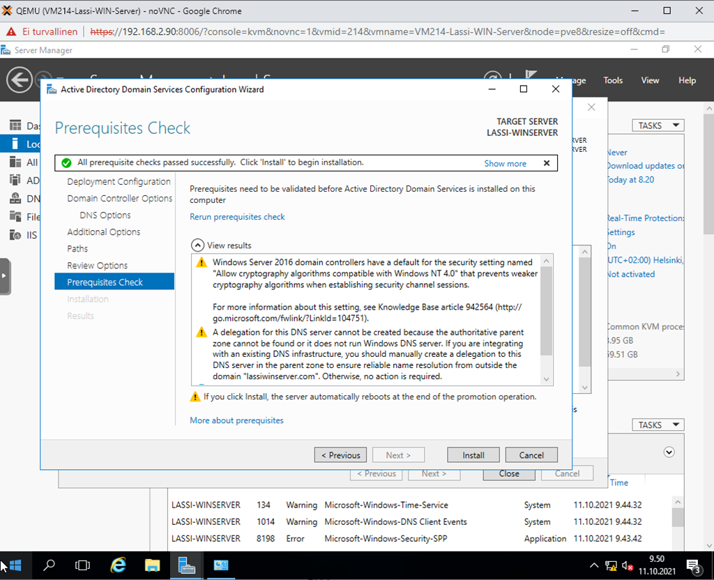The width and height of the screenshot is (714, 580).
Task: Click the results list scroll-down arrow
Action: click(547, 379)
